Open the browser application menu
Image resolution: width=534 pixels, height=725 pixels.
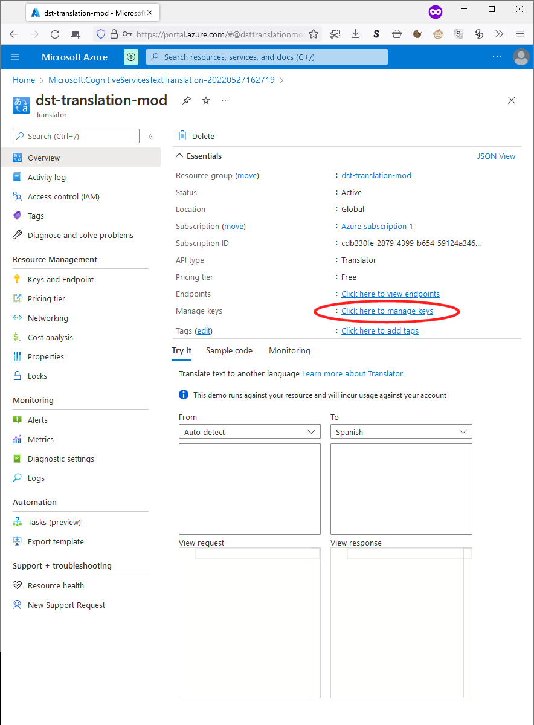pos(520,34)
